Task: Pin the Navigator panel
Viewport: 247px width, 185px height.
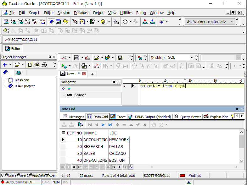Action: (114, 82)
